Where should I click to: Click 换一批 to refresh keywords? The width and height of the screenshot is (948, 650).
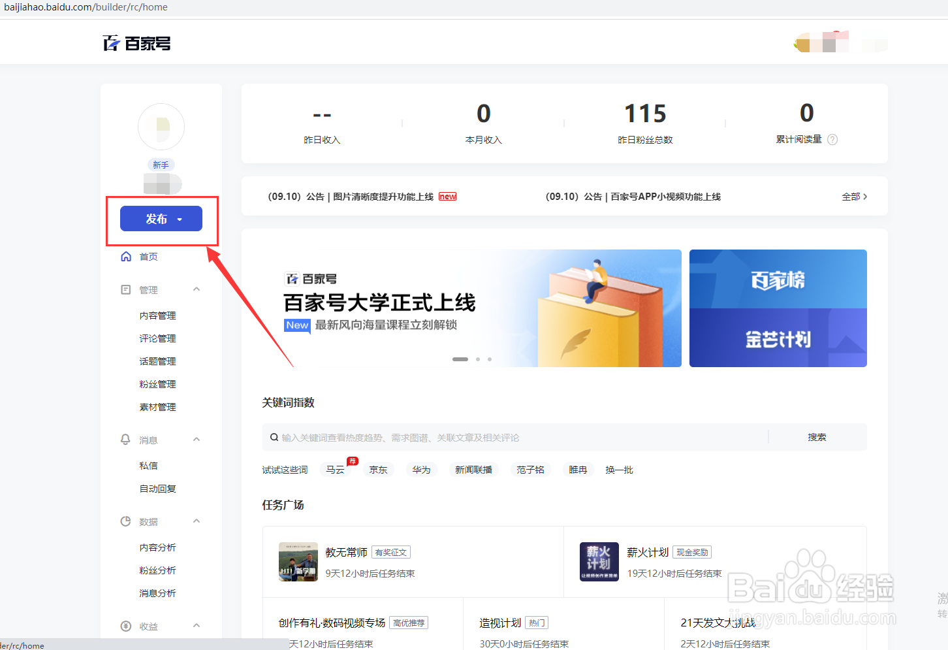pos(620,470)
